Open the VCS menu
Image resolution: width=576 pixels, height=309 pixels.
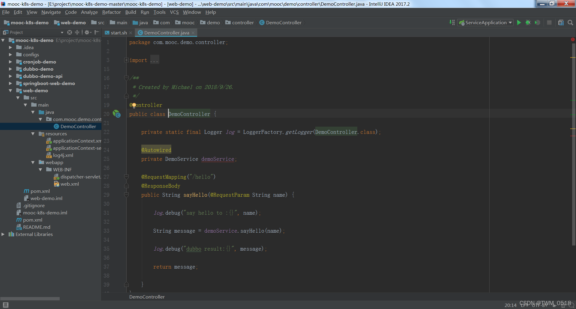coord(174,12)
